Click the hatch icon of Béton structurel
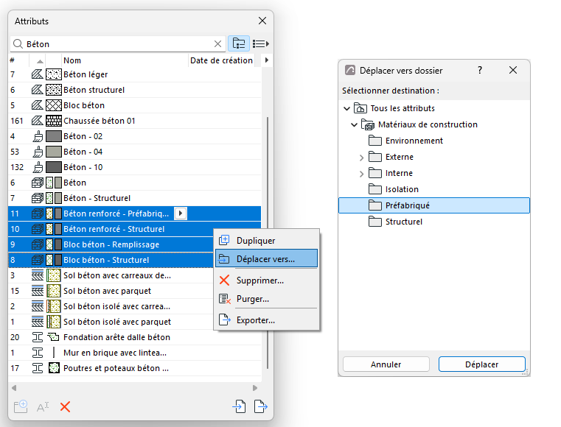Viewport: 561px width, 427px height. click(x=37, y=90)
